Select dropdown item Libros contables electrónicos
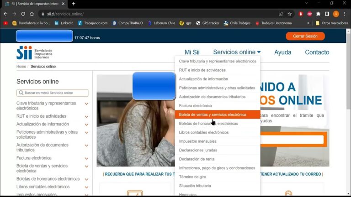 pos(218,132)
